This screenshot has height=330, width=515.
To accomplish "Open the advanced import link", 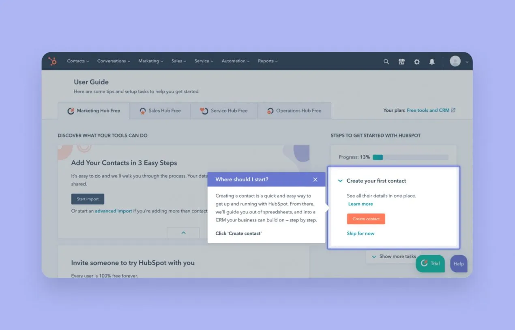I will pos(114,211).
